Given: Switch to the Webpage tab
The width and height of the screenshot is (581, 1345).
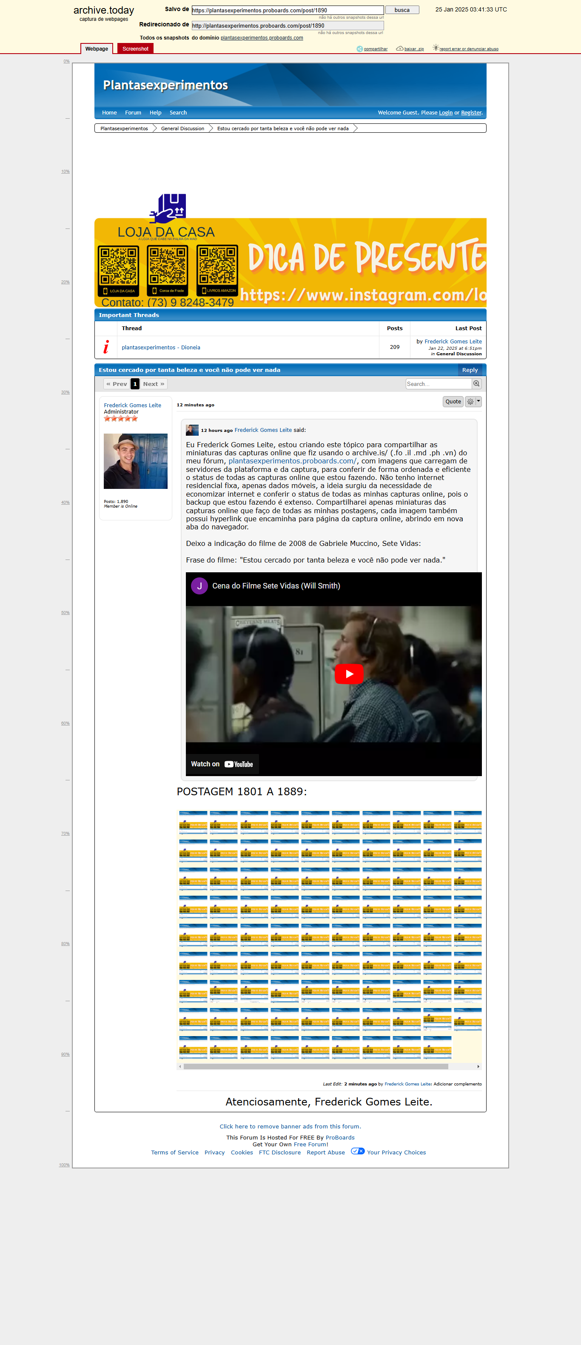Looking at the screenshot, I should coord(97,49).
